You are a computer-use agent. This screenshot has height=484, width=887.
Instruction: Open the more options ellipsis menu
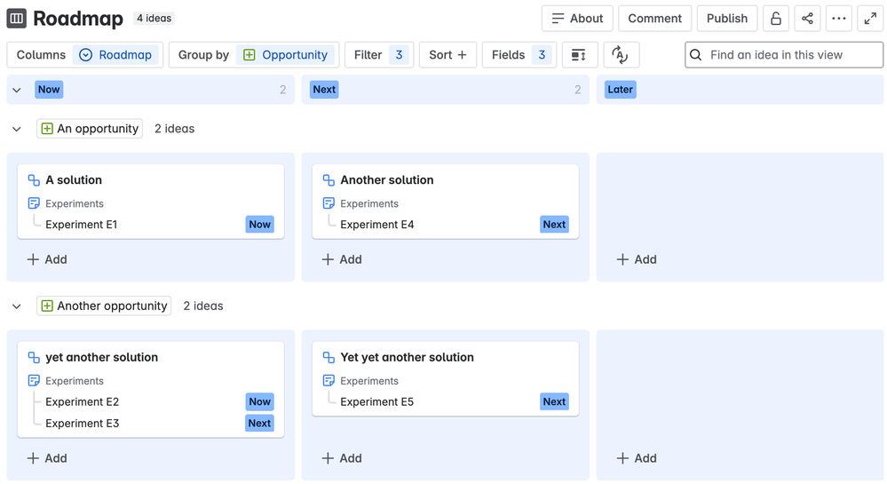838,19
